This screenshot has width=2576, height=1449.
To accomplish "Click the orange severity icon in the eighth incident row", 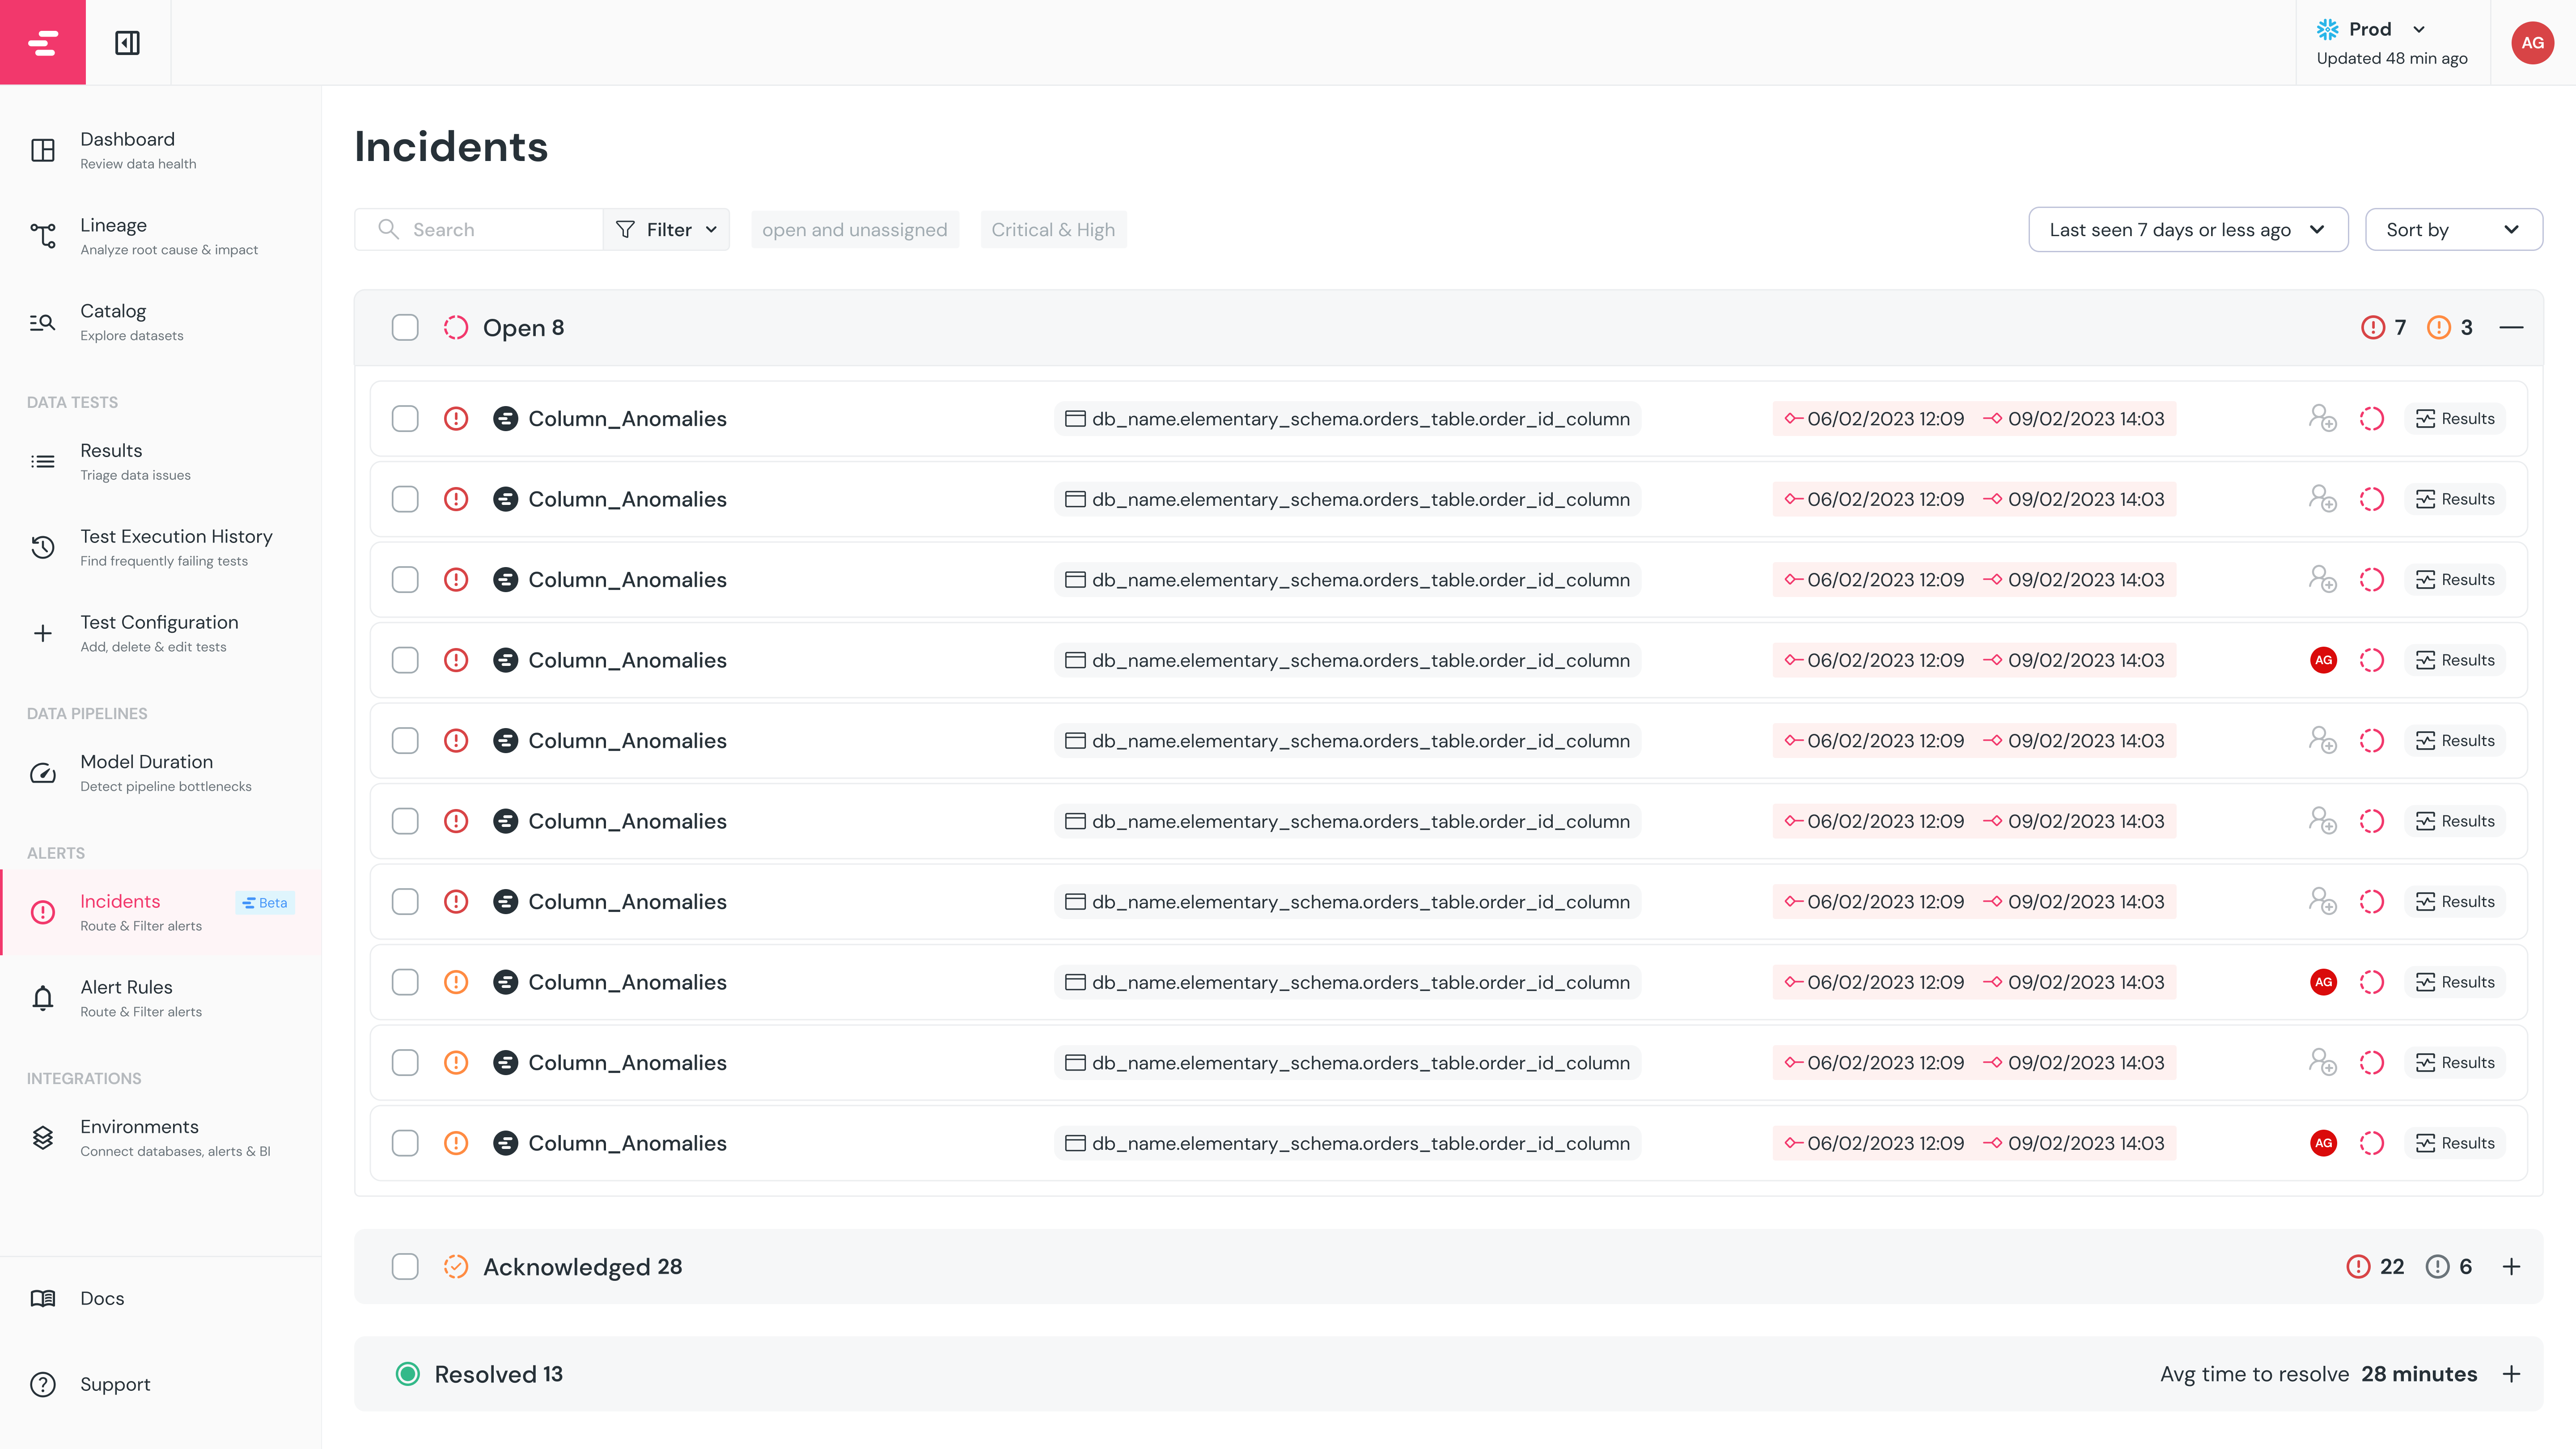I will coord(456,982).
